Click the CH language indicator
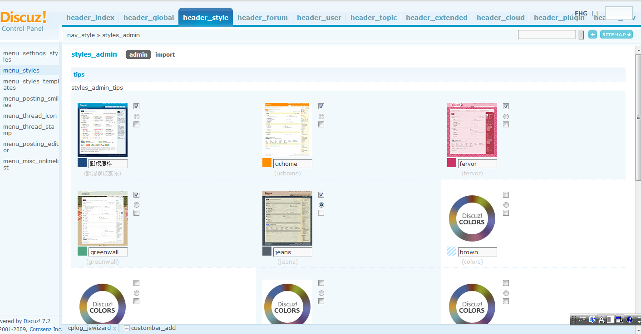Viewport: 641px width, 334px height. (582, 319)
